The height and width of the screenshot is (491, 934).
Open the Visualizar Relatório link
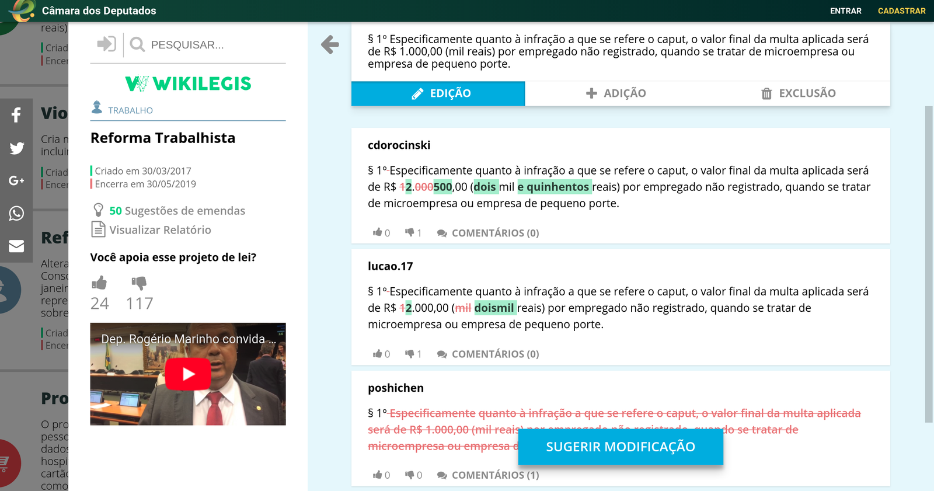159,230
